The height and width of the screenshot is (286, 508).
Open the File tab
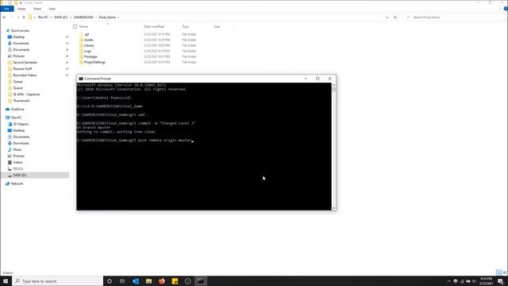[x=6, y=9]
